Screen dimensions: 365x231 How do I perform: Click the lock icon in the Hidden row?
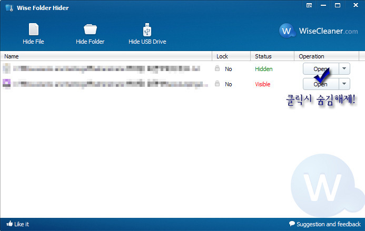click(217, 68)
